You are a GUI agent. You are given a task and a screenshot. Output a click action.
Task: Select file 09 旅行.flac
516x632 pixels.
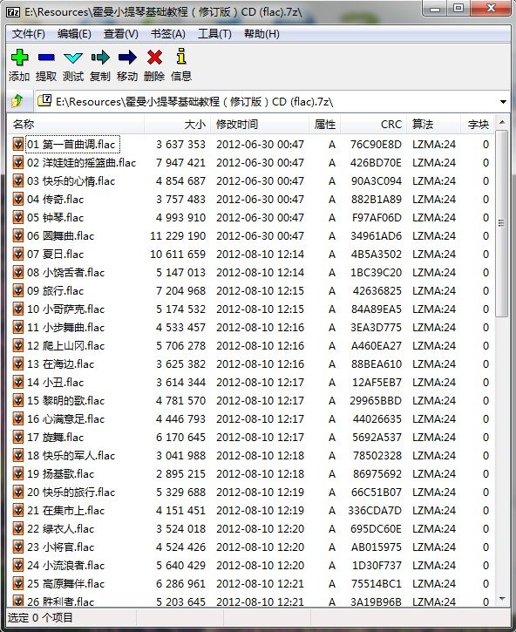coord(55,290)
